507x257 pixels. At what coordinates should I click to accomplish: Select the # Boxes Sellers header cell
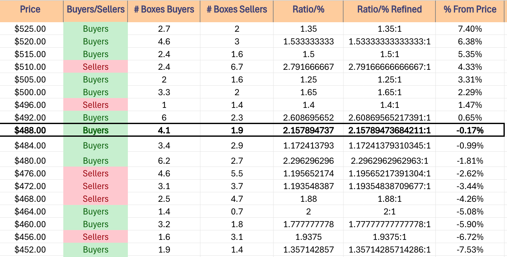[237, 10]
